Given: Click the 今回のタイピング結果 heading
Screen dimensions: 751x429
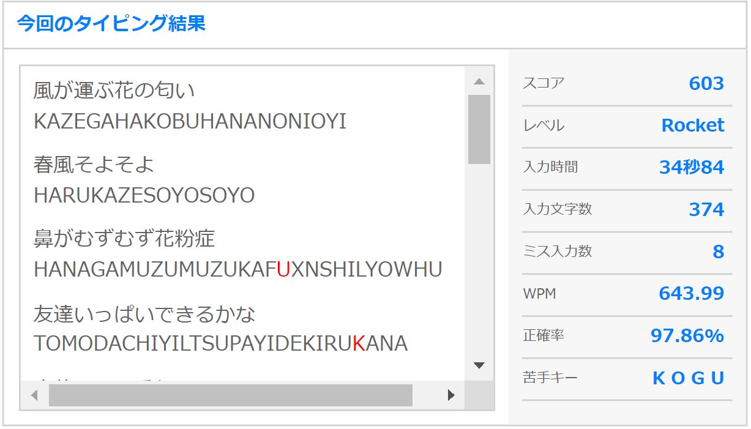Looking at the screenshot, I should point(111,24).
